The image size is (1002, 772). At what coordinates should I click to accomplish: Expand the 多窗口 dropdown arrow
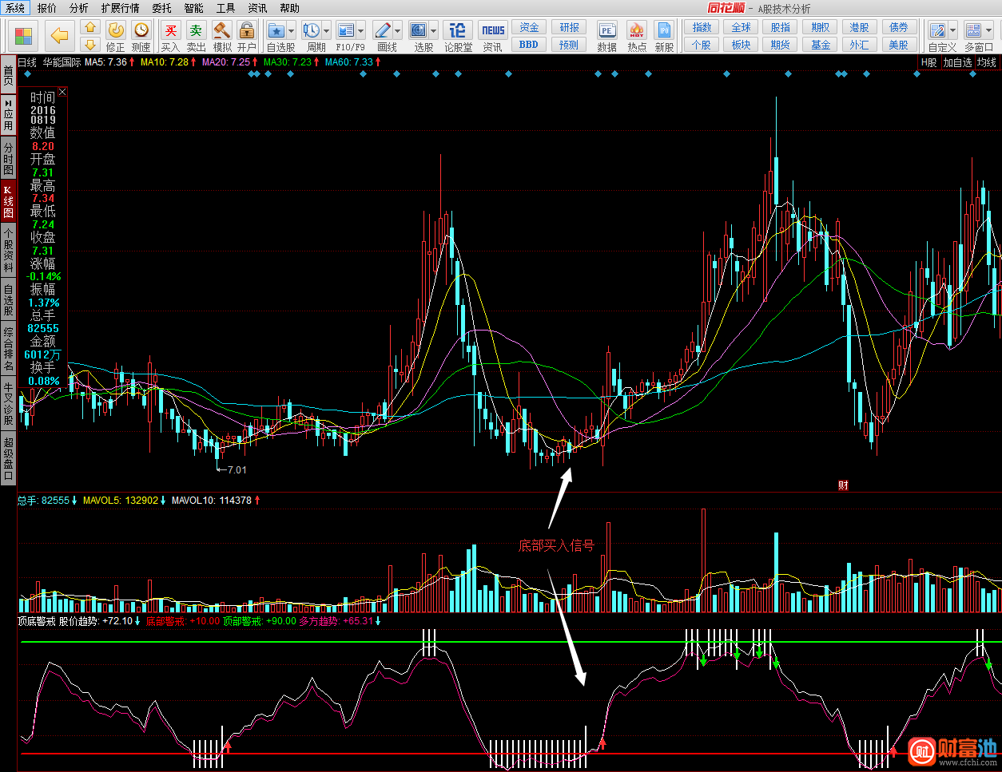(x=988, y=31)
